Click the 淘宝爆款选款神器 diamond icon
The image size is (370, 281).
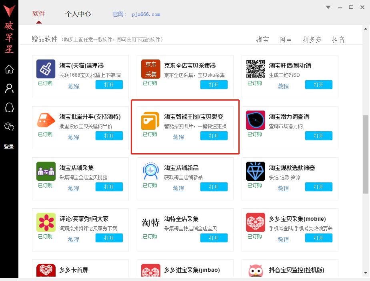[x=256, y=171]
